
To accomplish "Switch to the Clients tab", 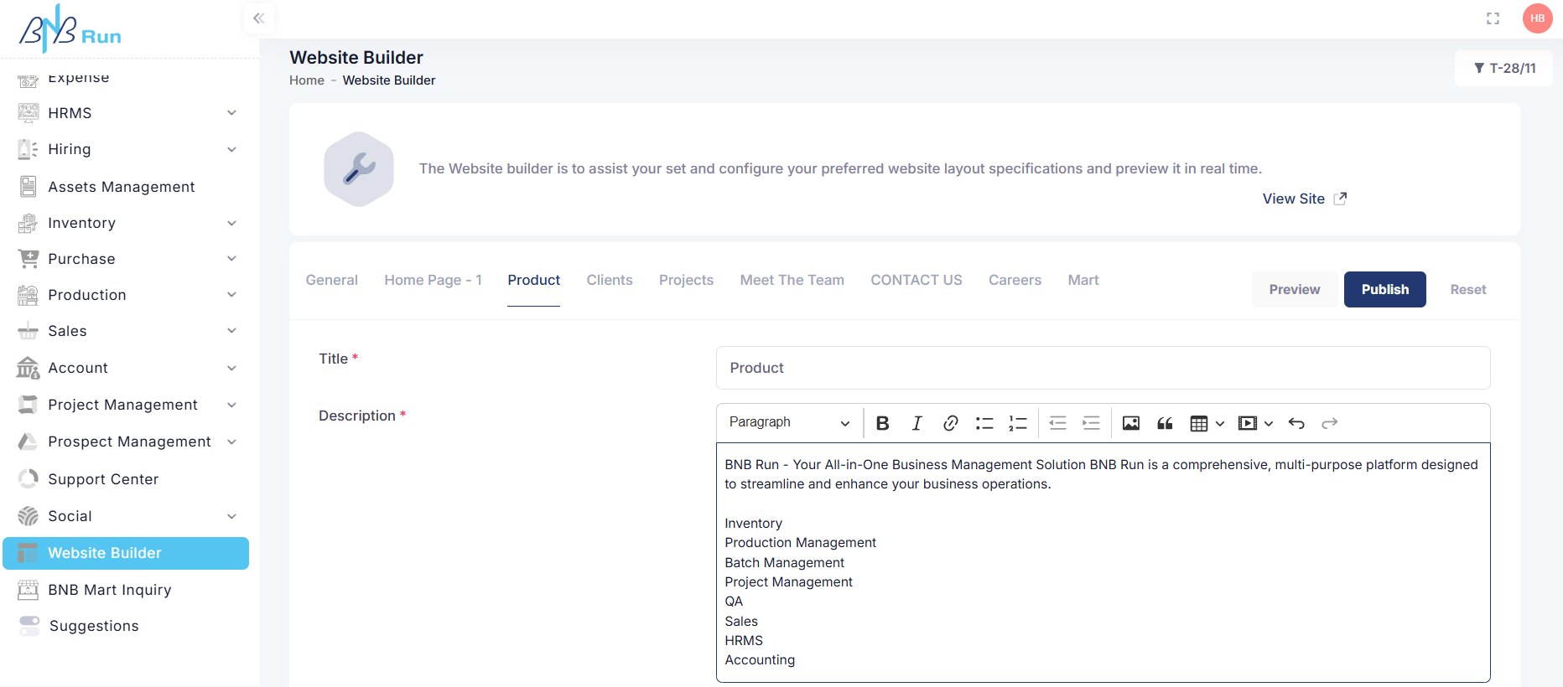I will 609,281.
